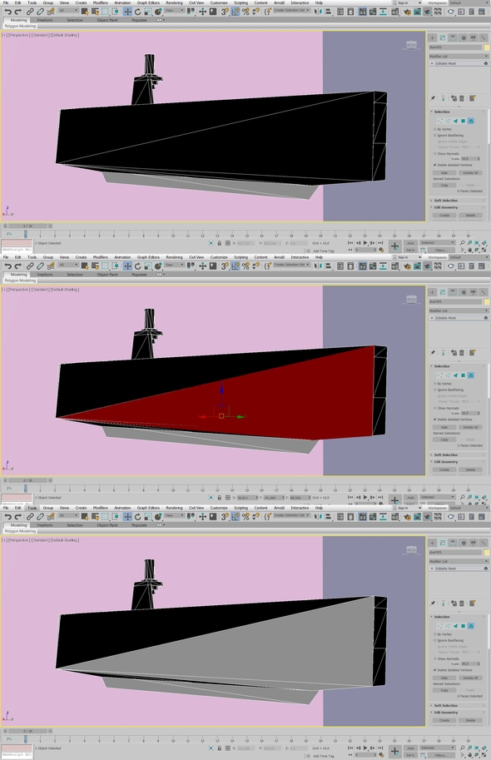Select Polygon sub-object mode in red-faces window
491x760 pixels.
(463, 375)
